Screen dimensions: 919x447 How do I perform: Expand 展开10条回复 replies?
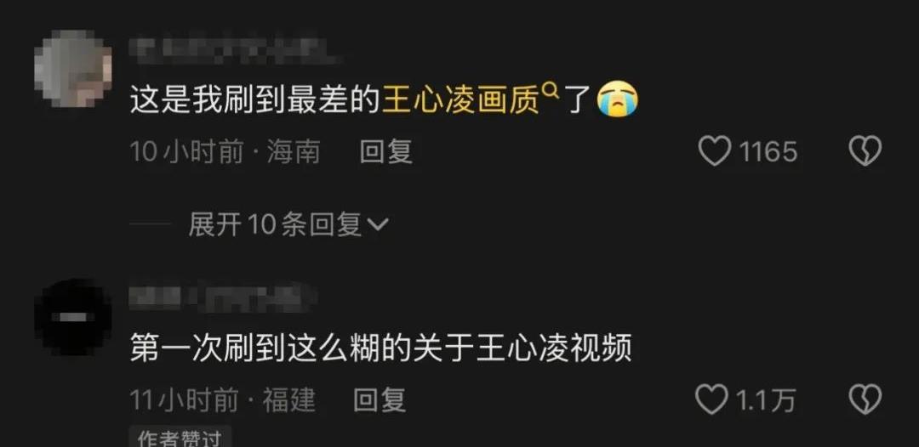288,224
